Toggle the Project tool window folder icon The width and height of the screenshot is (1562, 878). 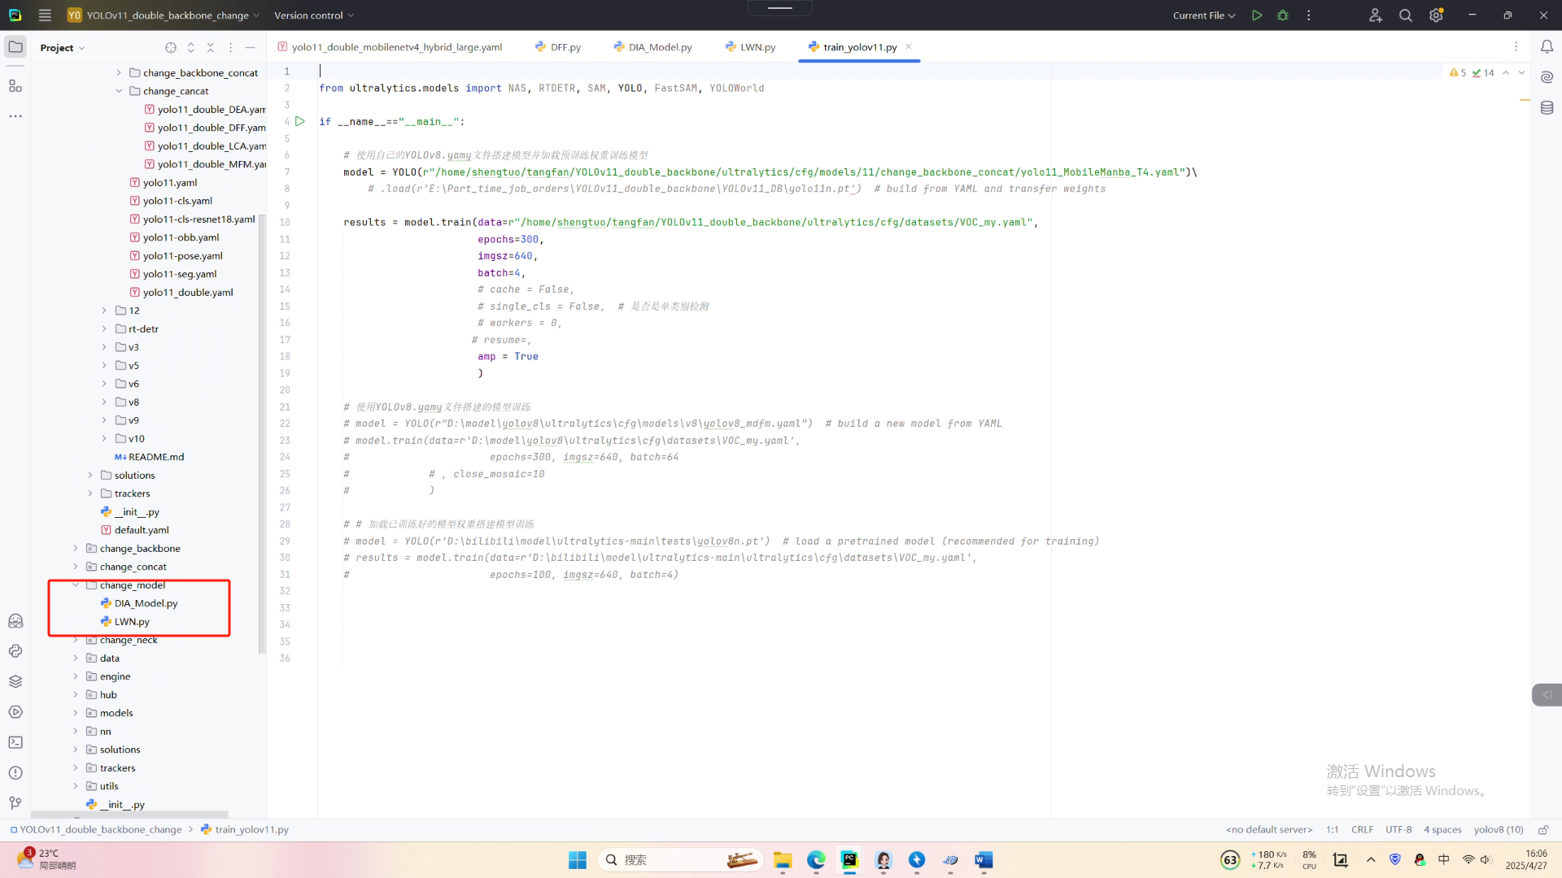[x=15, y=47]
